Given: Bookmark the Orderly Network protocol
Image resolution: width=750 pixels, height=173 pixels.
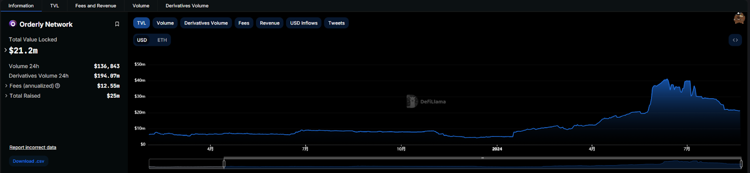Looking at the screenshot, I should [x=117, y=24].
